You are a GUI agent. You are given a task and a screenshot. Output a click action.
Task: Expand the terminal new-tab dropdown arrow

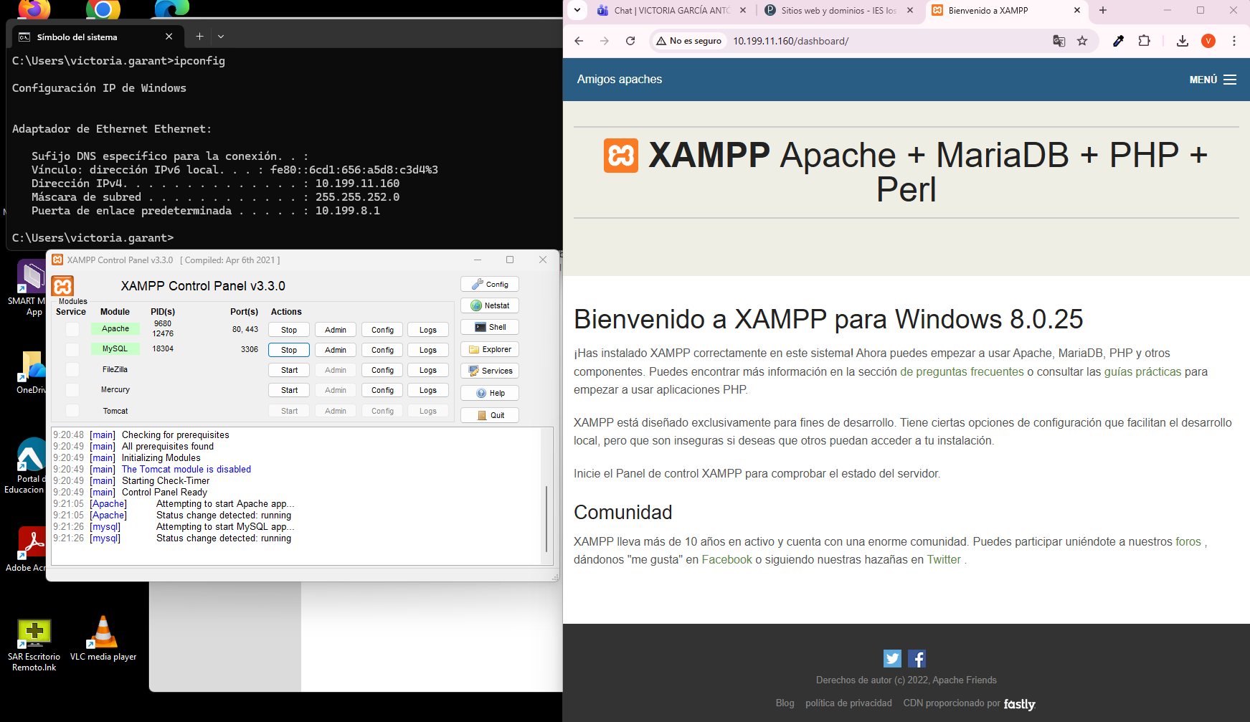tap(221, 37)
